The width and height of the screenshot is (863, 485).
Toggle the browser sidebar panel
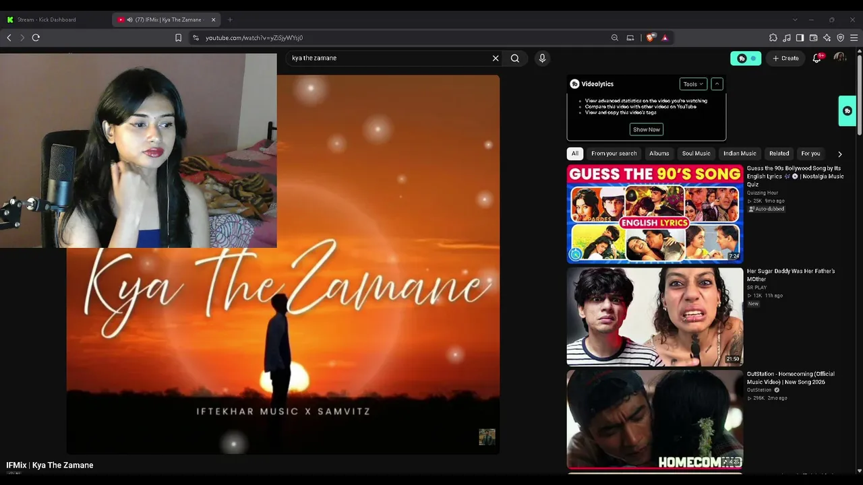click(800, 38)
